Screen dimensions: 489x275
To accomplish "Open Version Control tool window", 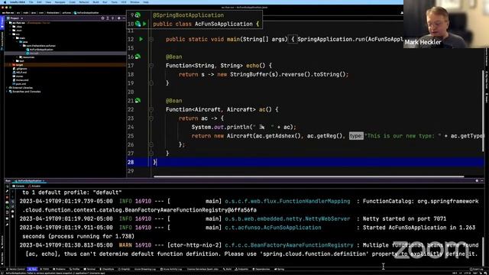I will coord(15,269).
